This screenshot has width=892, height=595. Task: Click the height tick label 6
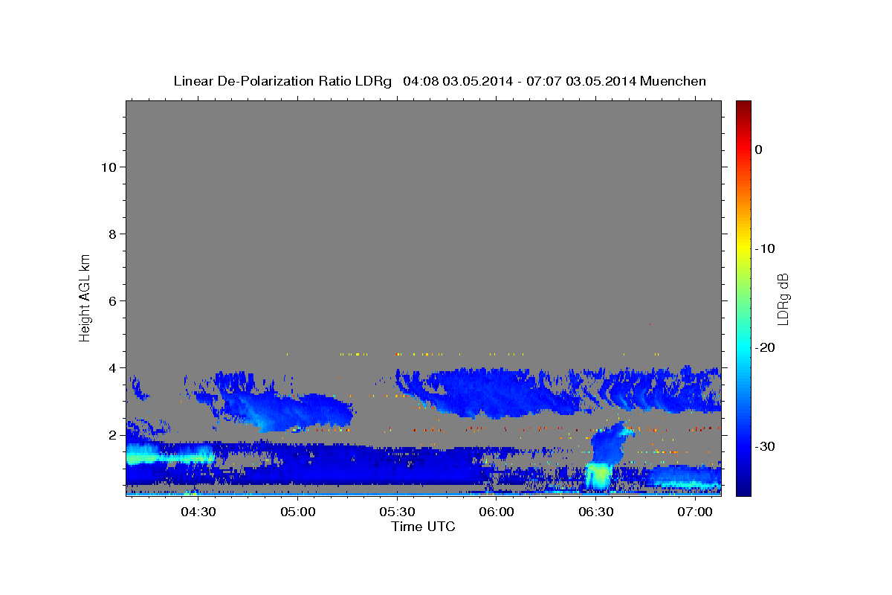tap(111, 301)
